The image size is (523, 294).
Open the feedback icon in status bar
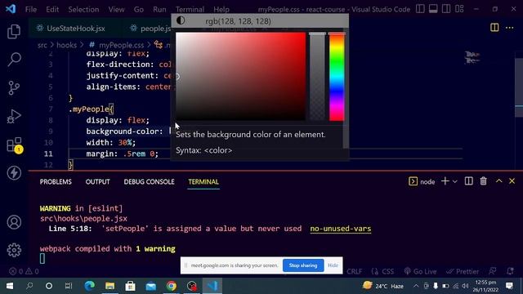pos(493,271)
